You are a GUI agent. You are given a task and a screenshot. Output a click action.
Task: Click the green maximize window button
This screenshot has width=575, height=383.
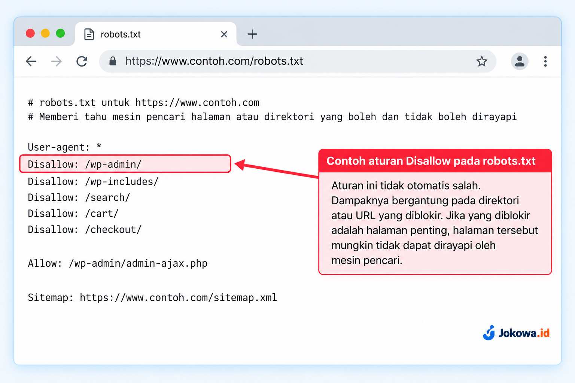click(x=60, y=33)
